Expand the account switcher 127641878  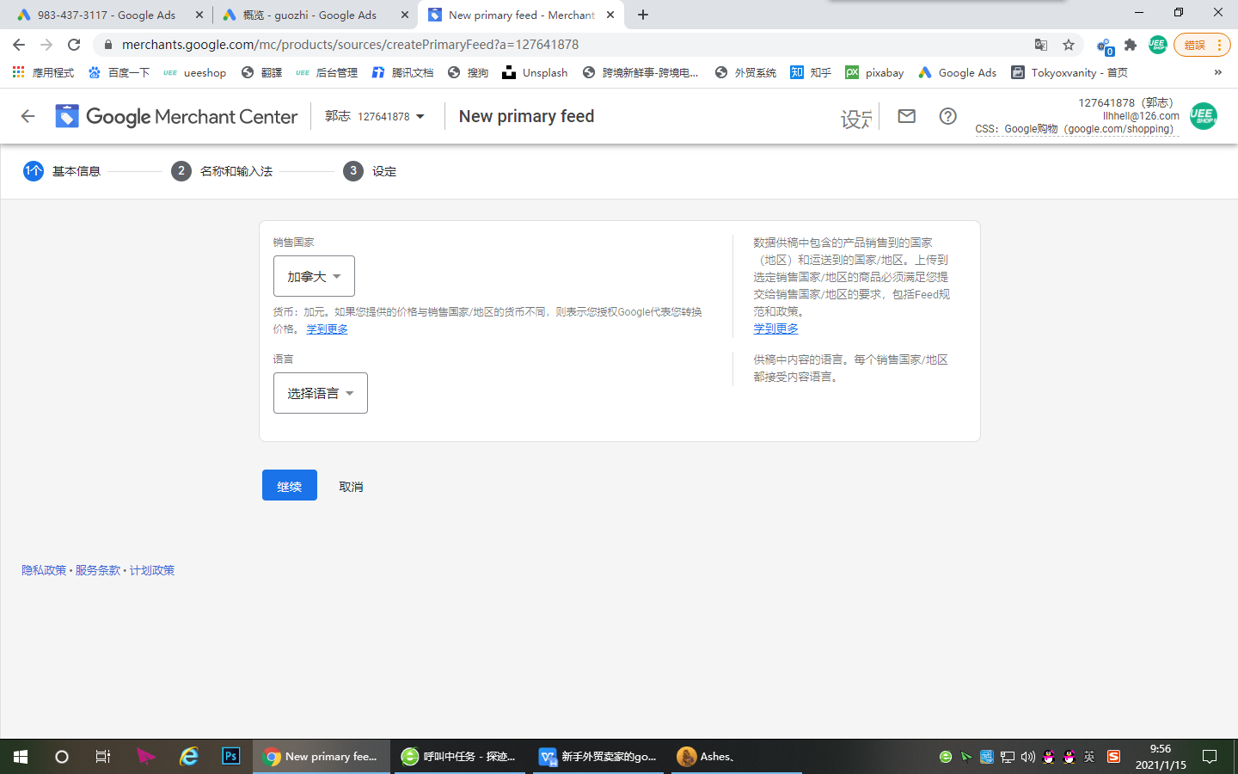(x=375, y=116)
